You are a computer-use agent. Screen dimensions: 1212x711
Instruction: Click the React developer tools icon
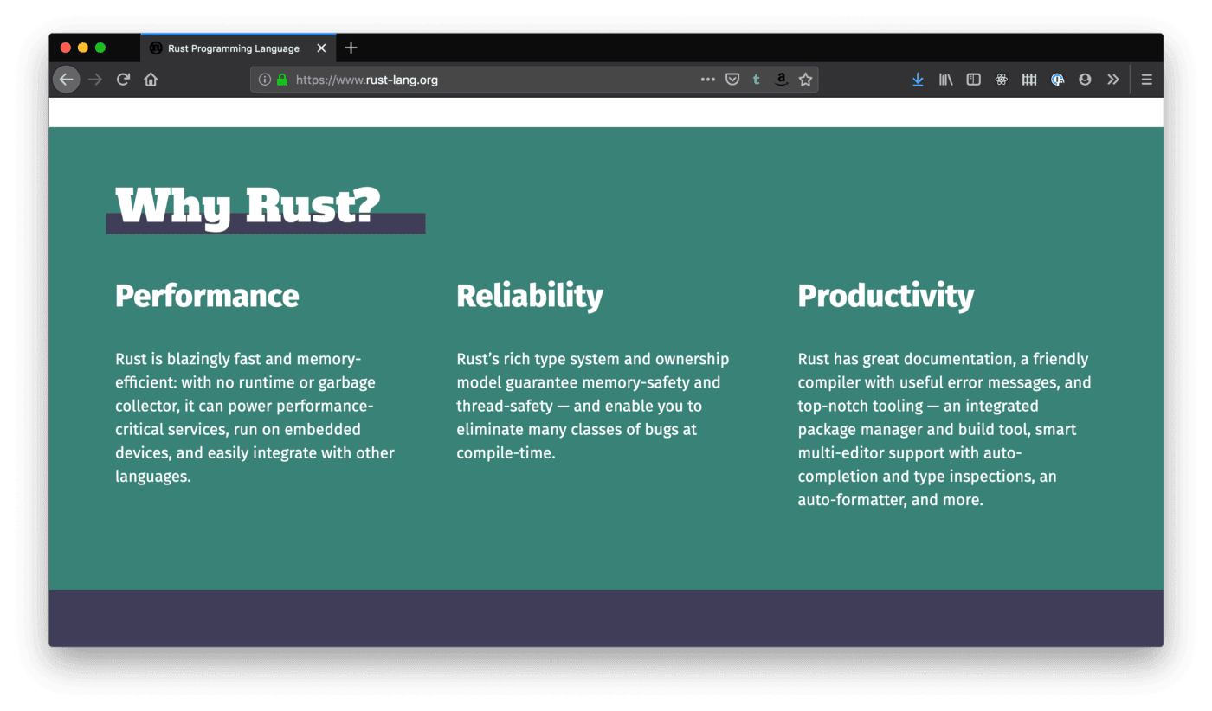(x=1002, y=80)
